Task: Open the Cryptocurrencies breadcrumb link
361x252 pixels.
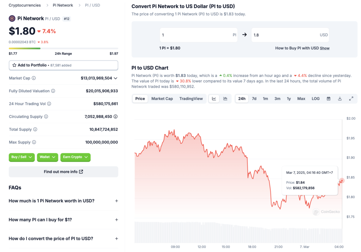Action: (25, 5)
